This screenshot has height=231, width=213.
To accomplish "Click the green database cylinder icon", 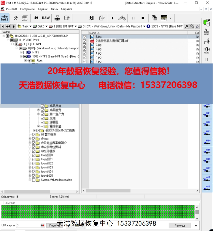I will click(206, 22).
